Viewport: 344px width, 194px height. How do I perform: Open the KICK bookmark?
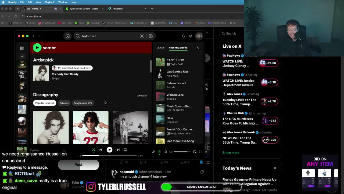(x=79, y=23)
